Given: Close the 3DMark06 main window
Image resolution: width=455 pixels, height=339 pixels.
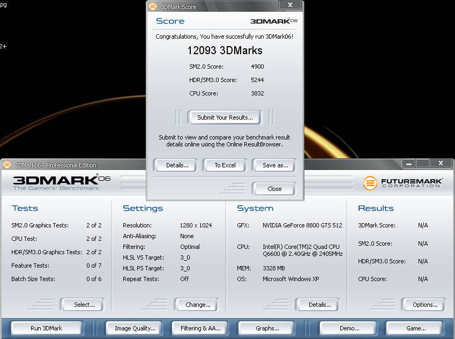Looking at the screenshot, I should 441,163.
